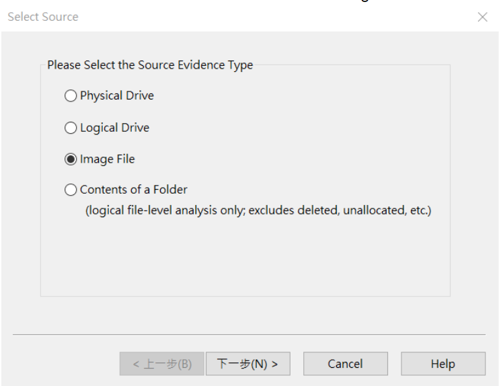
Task: Click the 'Contents of a Folder' label
Action: coord(133,190)
